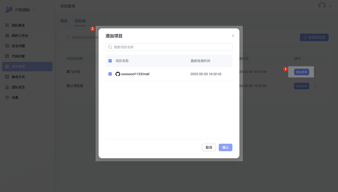Switch to the 项目 tab
The width and height of the screenshot is (338, 192).
64,21
